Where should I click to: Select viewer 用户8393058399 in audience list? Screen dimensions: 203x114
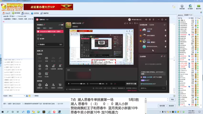(x=153, y=47)
